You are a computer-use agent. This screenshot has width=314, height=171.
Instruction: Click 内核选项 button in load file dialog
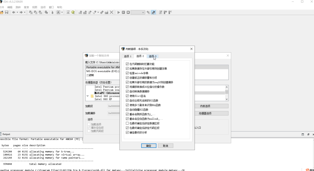(205, 106)
